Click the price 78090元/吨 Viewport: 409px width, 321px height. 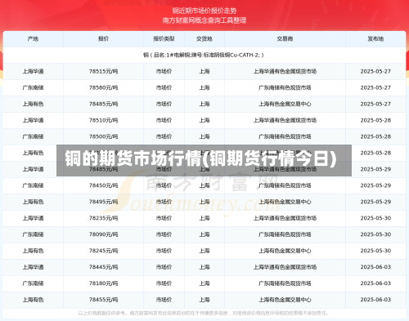[x=103, y=234]
